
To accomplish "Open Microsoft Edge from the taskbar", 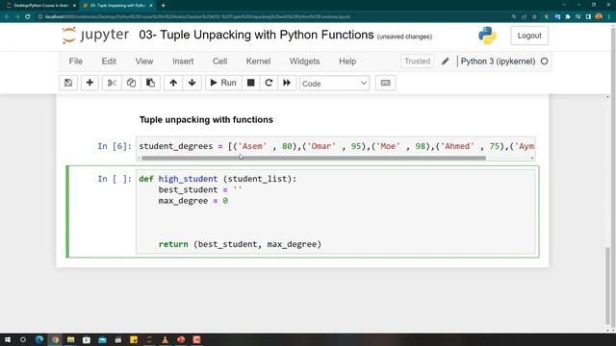I will click(39, 339).
